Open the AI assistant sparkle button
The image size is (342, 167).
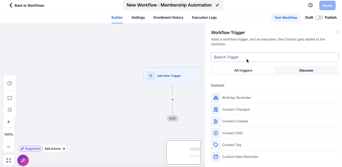[x=23, y=160]
